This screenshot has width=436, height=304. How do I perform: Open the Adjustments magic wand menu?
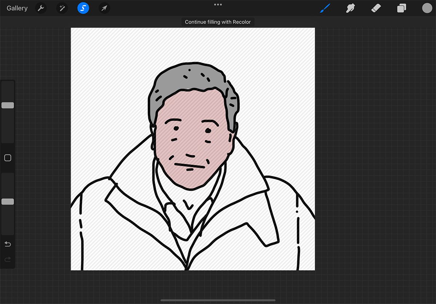pyautogui.click(x=62, y=8)
